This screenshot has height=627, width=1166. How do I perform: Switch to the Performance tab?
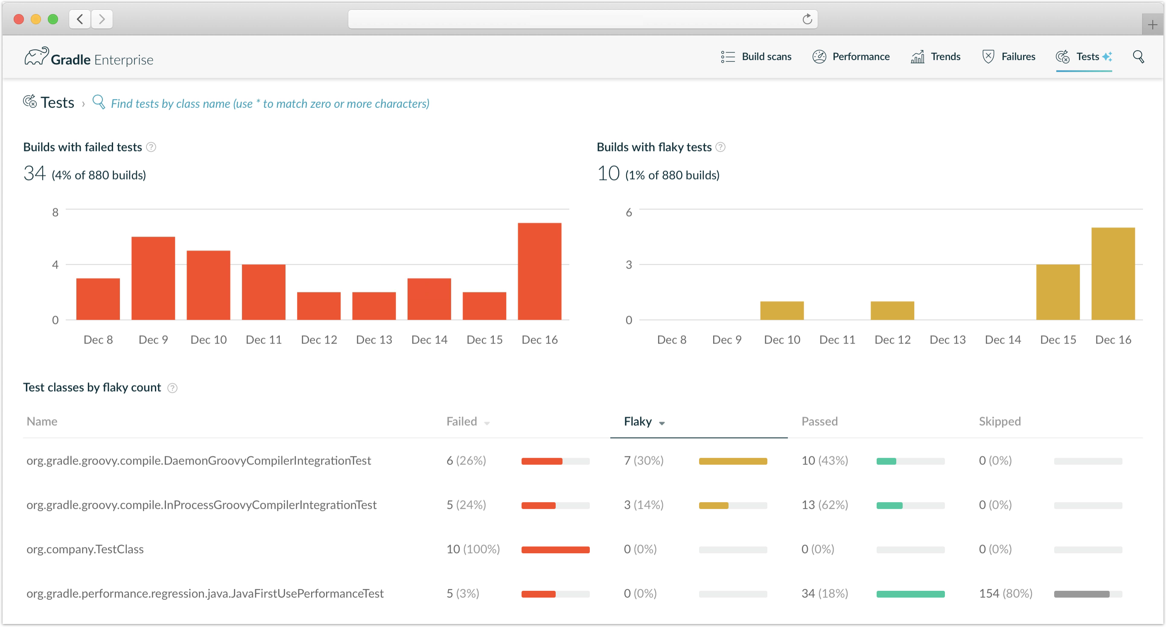click(851, 57)
